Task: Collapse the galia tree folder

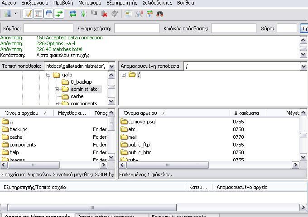Action: point(48,75)
